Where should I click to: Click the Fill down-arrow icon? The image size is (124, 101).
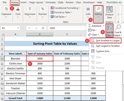[89, 30]
